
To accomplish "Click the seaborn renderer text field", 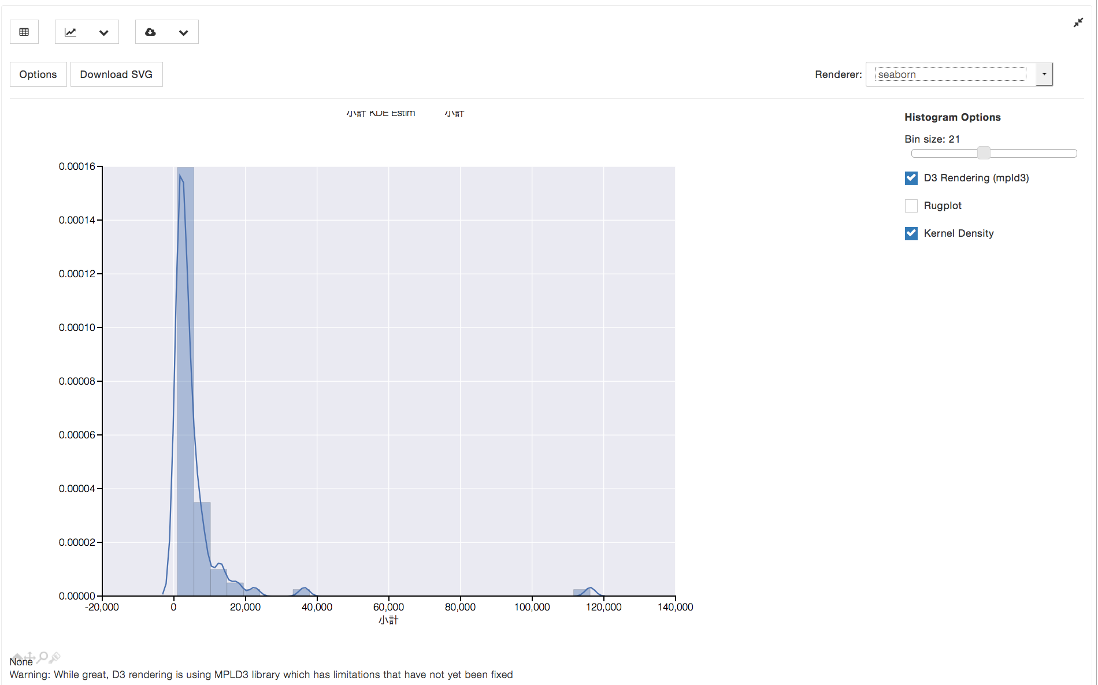I will pyautogui.click(x=948, y=74).
